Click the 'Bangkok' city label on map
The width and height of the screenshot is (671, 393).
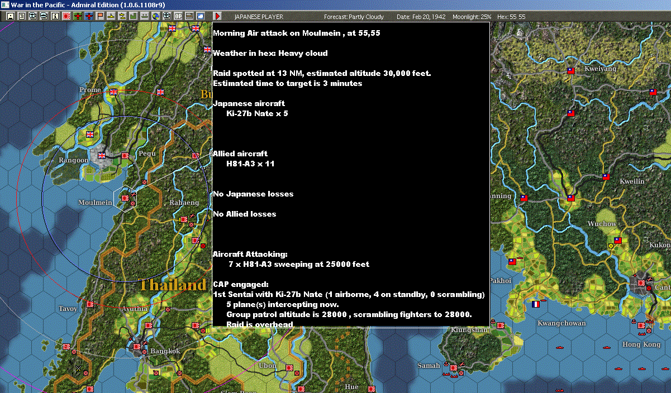[165, 351]
